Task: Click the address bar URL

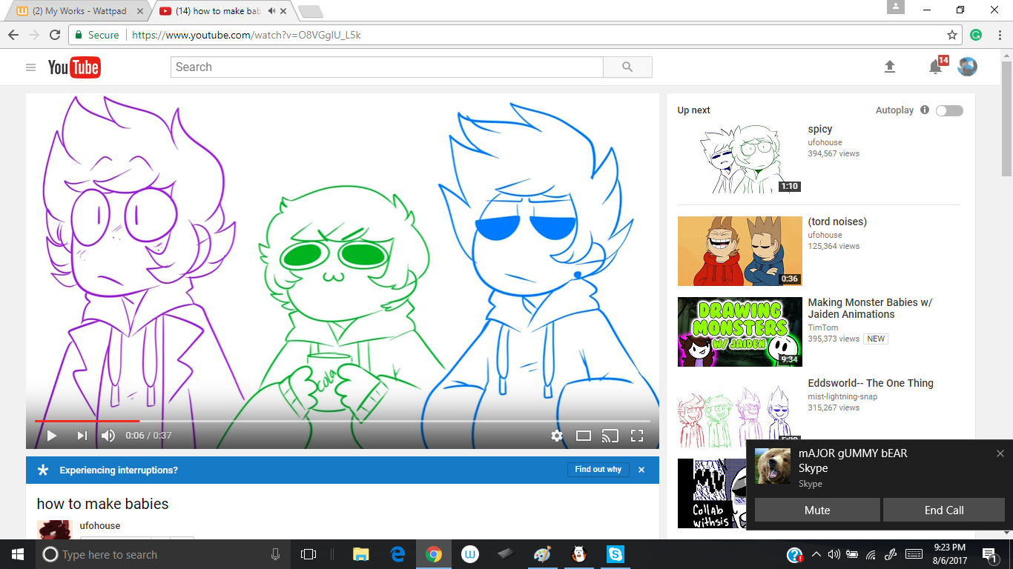Action: click(x=246, y=35)
